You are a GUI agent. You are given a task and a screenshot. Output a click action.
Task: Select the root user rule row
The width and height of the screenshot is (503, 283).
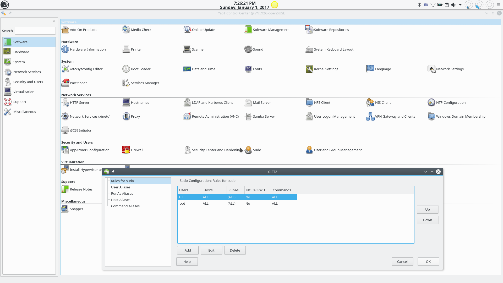point(237,203)
